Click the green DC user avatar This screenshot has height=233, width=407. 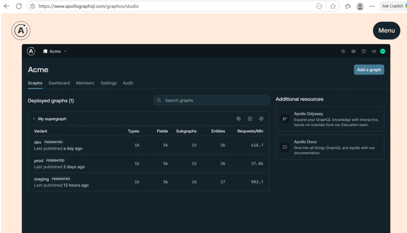(382, 52)
